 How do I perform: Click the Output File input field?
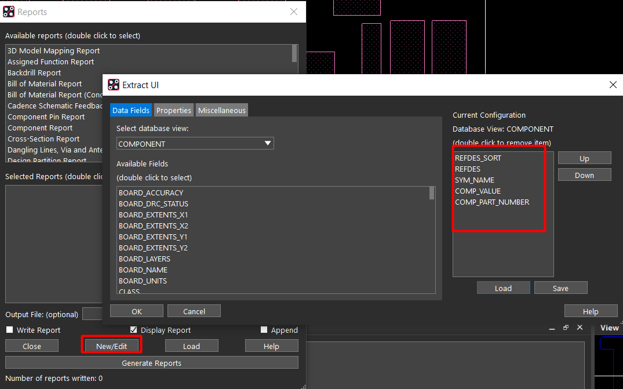(x=92, y=314)
